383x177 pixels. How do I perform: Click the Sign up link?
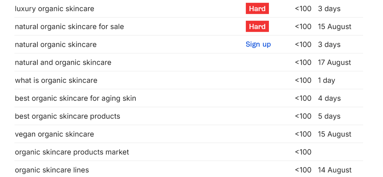click(258, 44)
